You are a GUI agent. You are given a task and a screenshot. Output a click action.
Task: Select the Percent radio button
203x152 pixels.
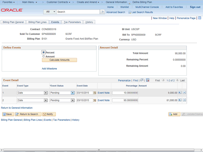tap(44, 52)
